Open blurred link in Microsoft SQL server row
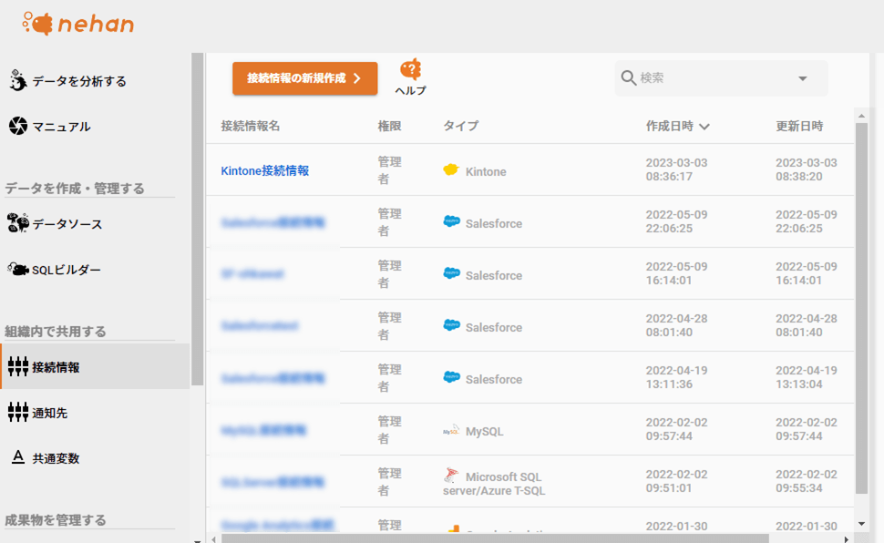The height and width of the screenshot is (543, 884). (272, 483)
